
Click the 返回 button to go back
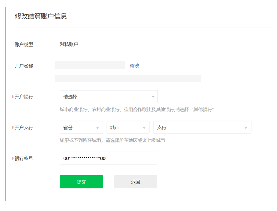136,182
